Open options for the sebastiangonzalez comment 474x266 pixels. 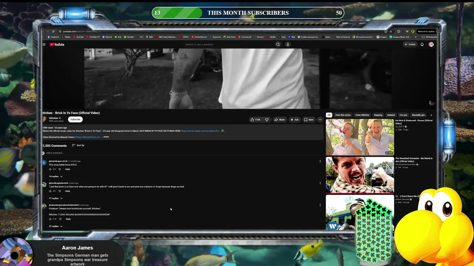click(x=320, y=205)
